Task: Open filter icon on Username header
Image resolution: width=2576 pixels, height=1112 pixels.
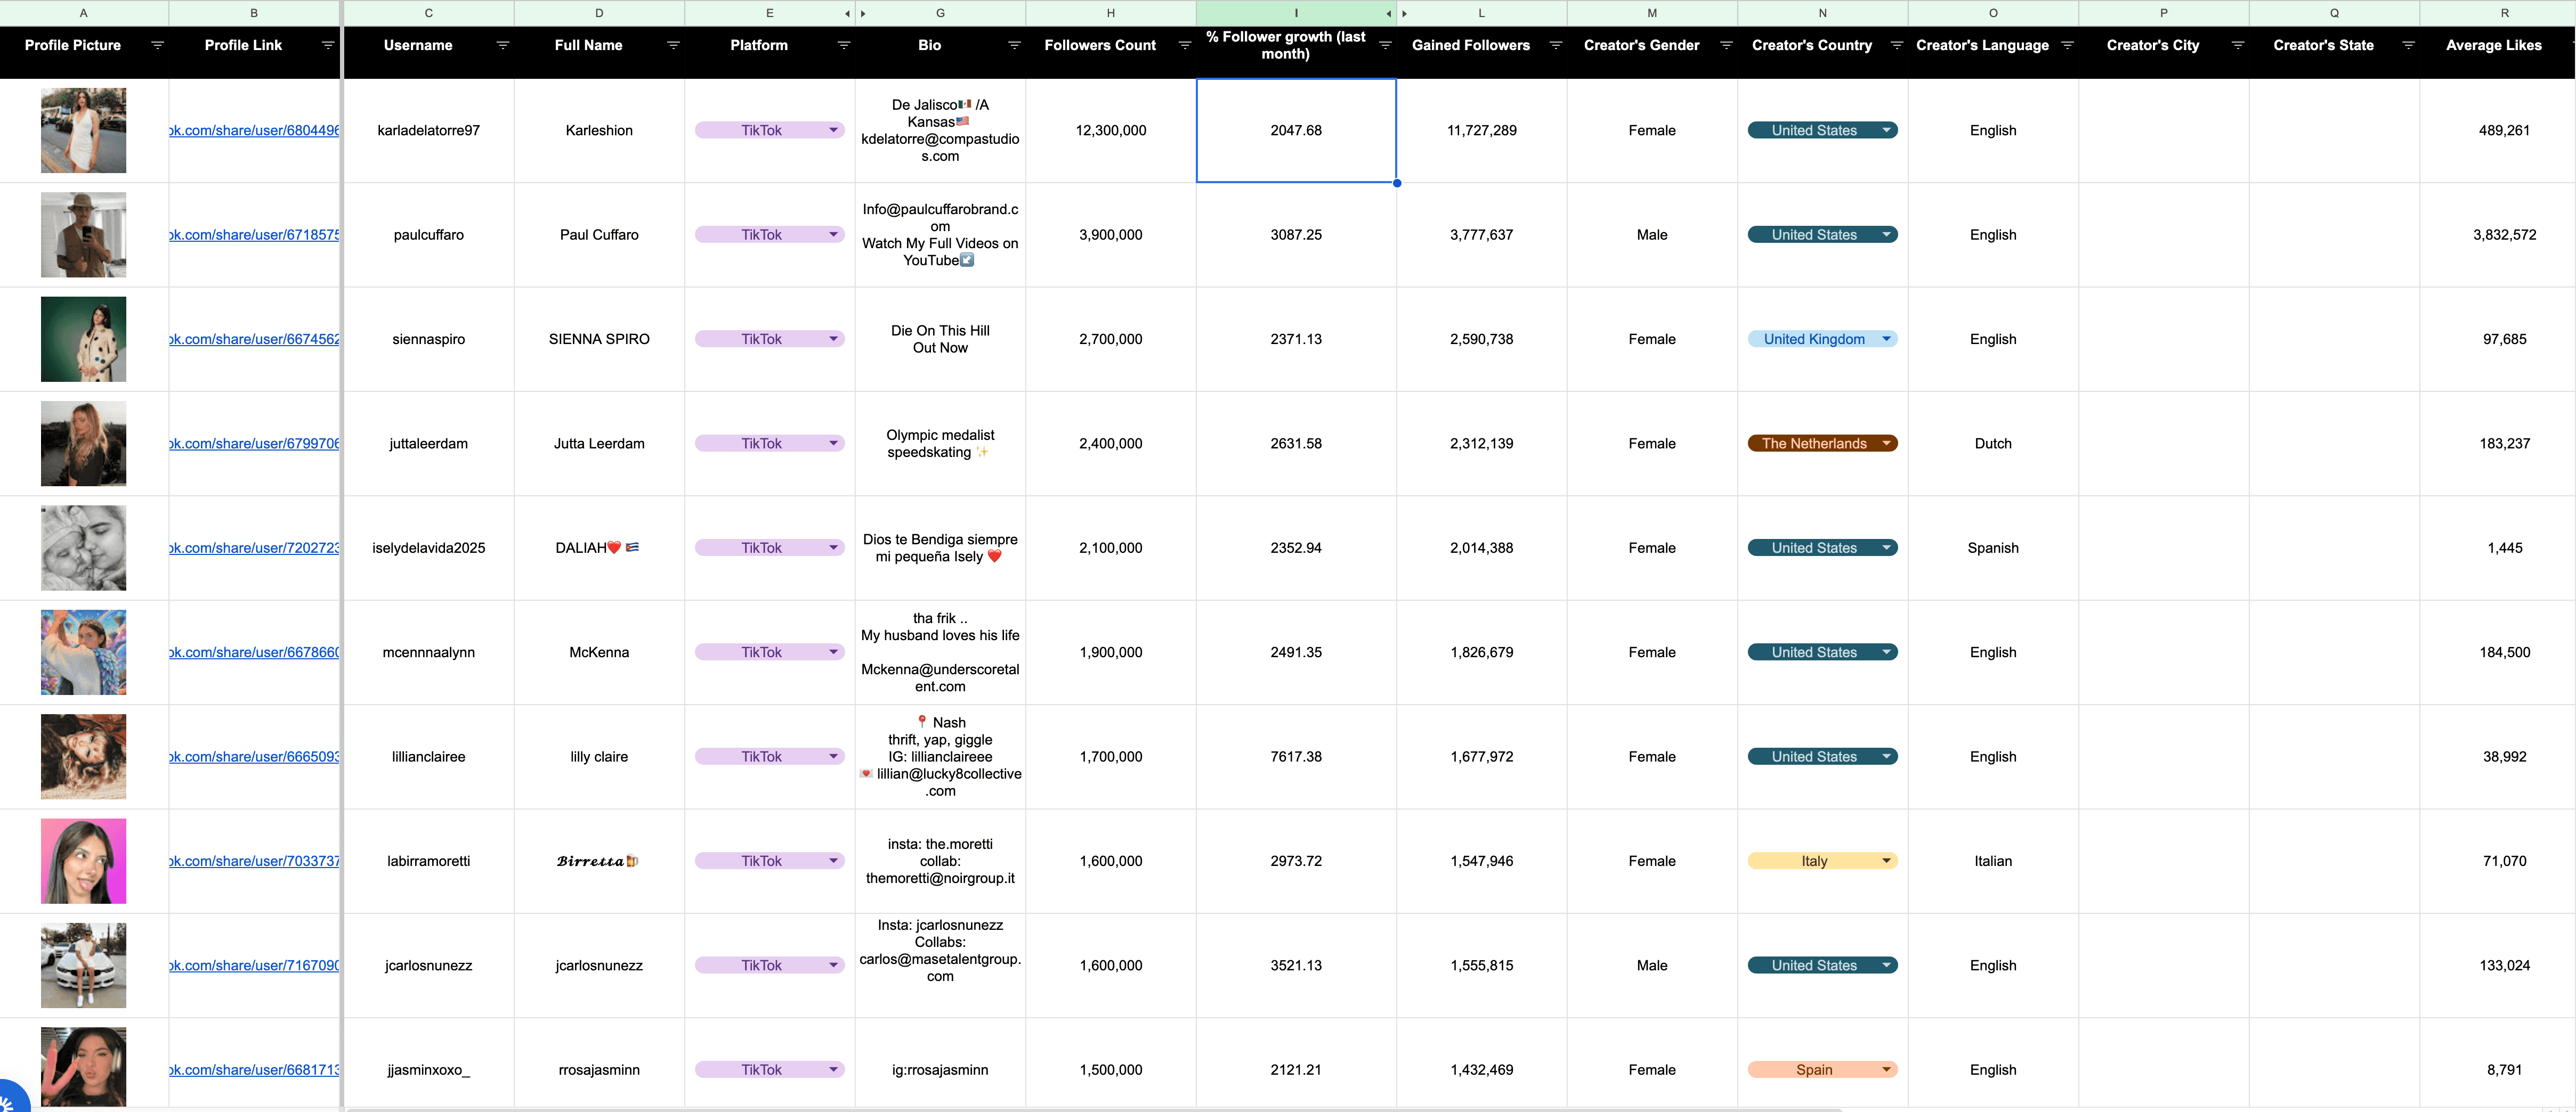Action: click(503, 45)
